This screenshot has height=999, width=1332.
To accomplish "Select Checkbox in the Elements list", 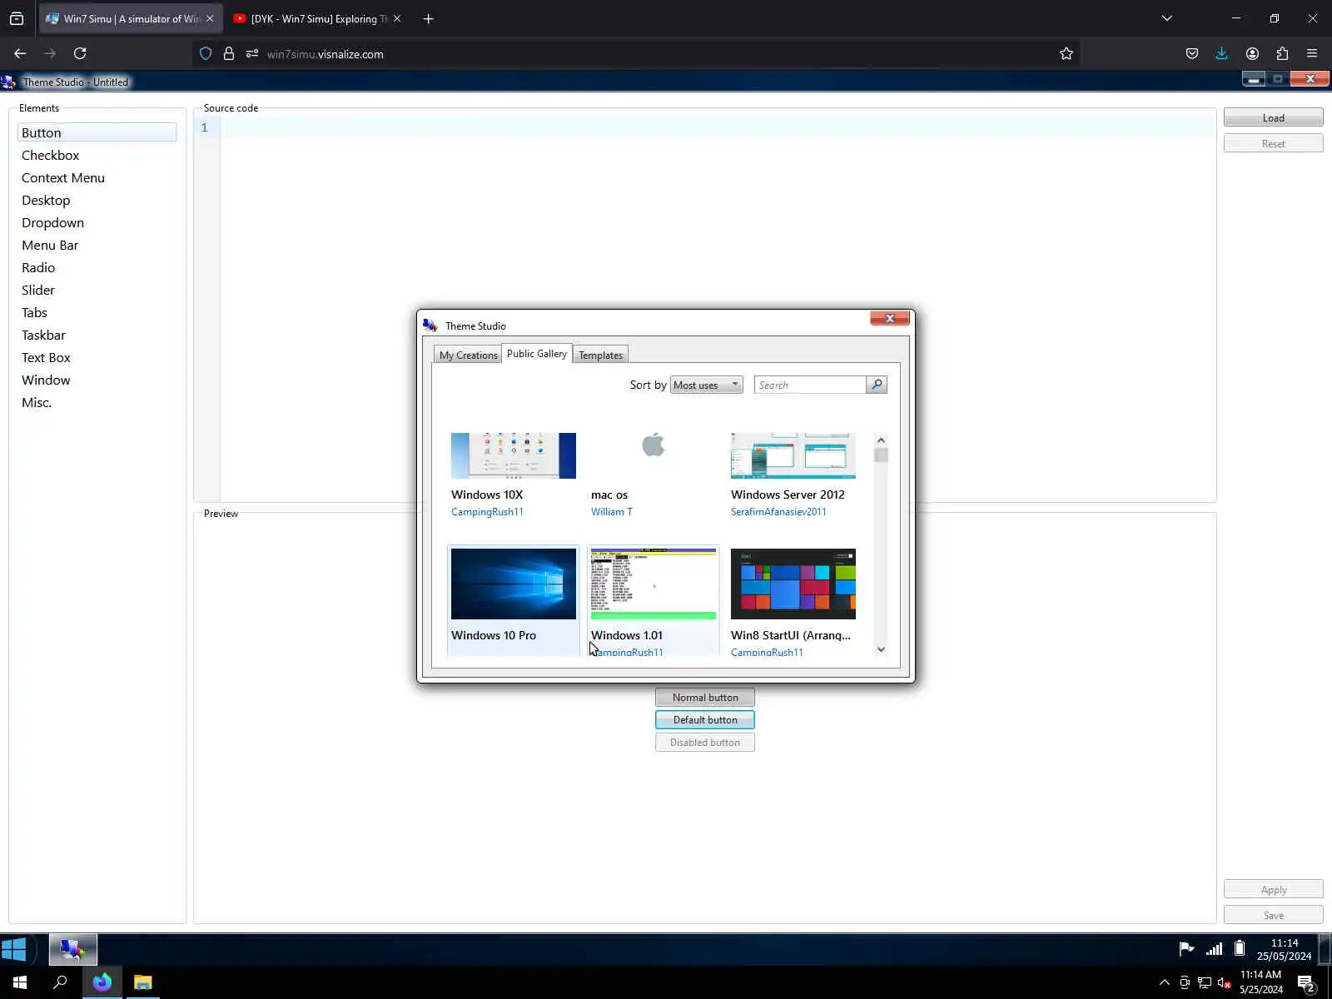I will point(97,155).
